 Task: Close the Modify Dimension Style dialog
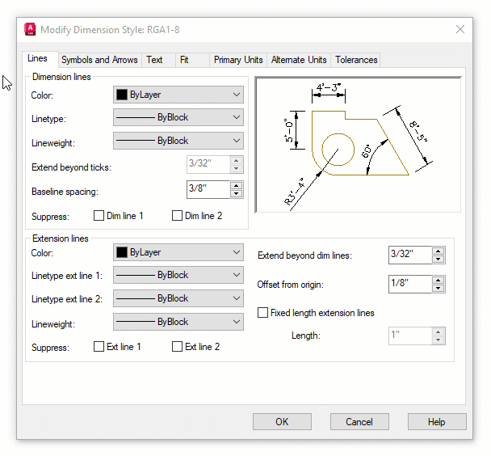460,29
